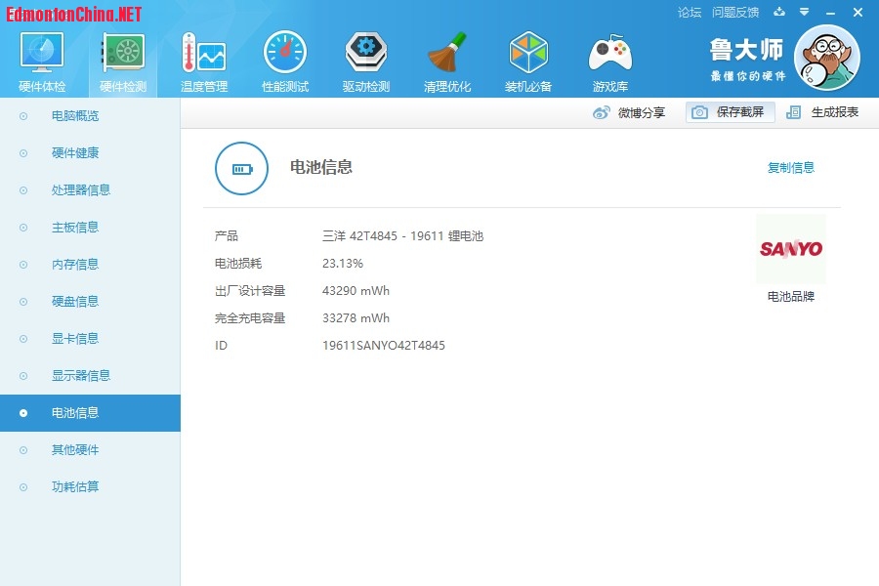Select 功耗估算 in sidebar

[90, 486]
